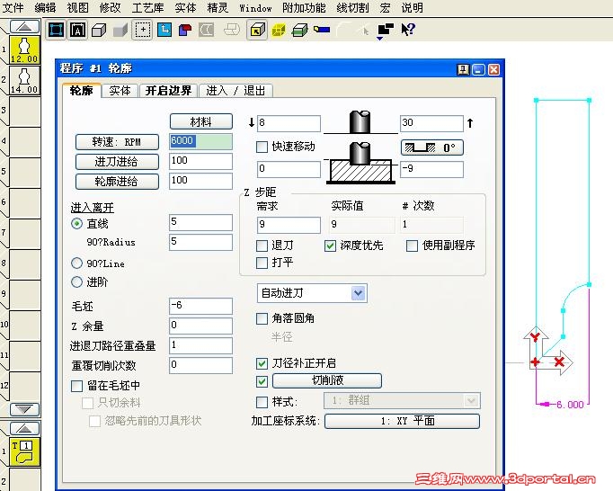The width and height of the screenshot is (613, 491).
Task: Click the 6.000 dimension text in the drawing
Action: (x=570, y=405)
